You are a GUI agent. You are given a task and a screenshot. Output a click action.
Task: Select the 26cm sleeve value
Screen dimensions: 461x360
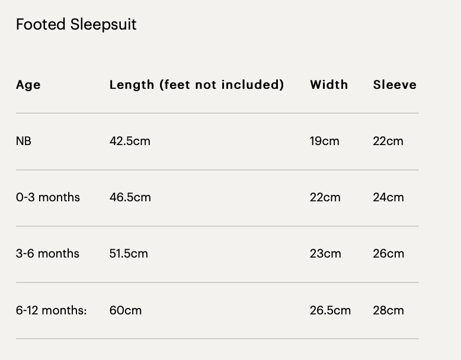389,253
